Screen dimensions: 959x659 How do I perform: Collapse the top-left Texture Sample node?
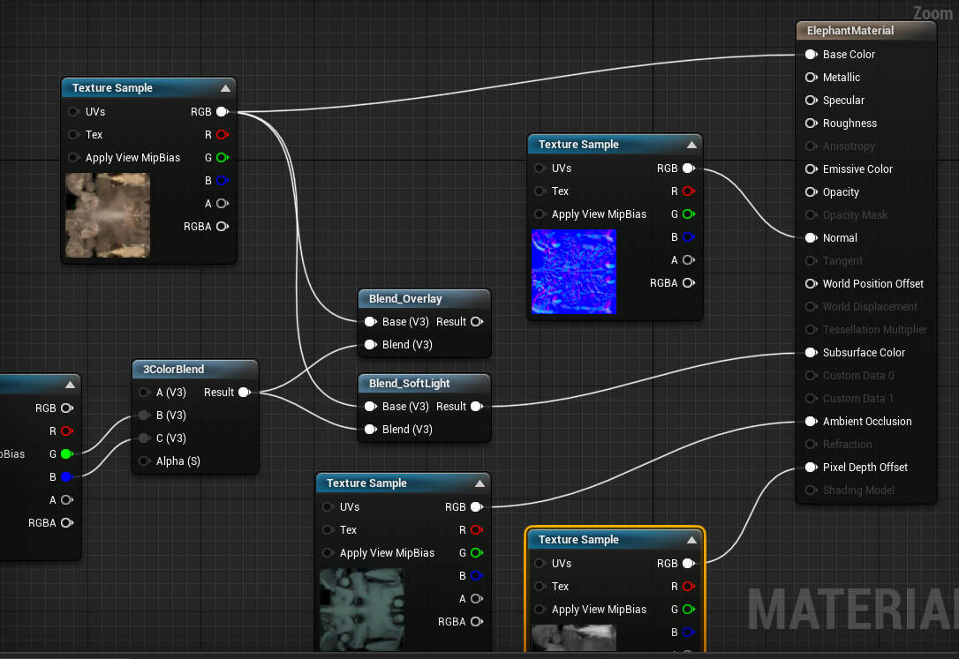click(x=226, y=87)
